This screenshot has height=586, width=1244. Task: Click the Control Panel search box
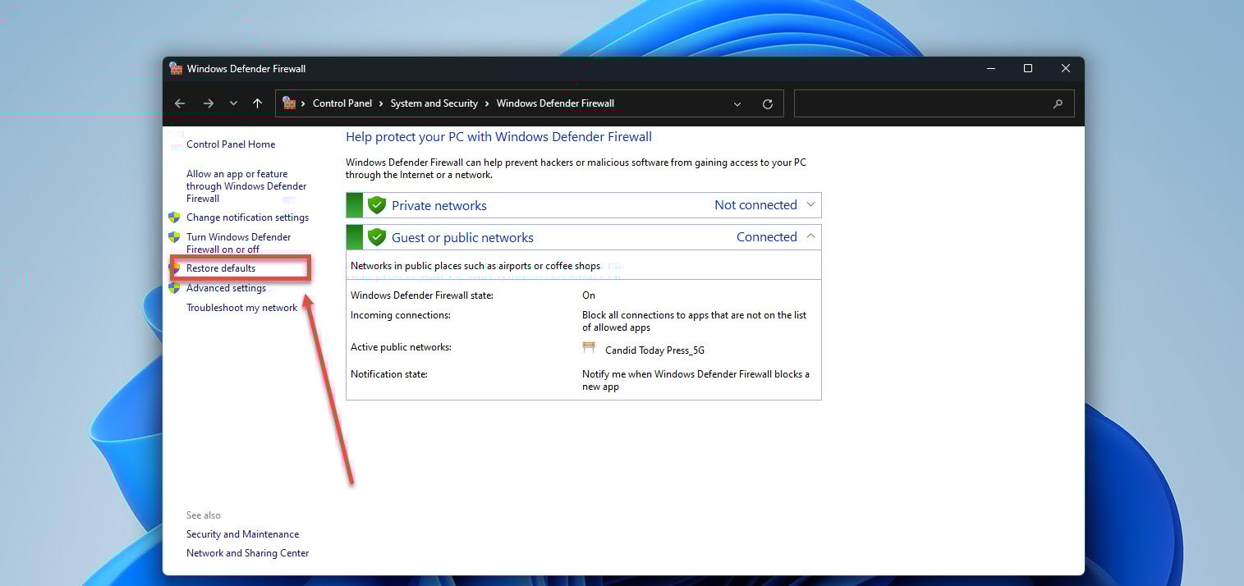click(934, 103)
